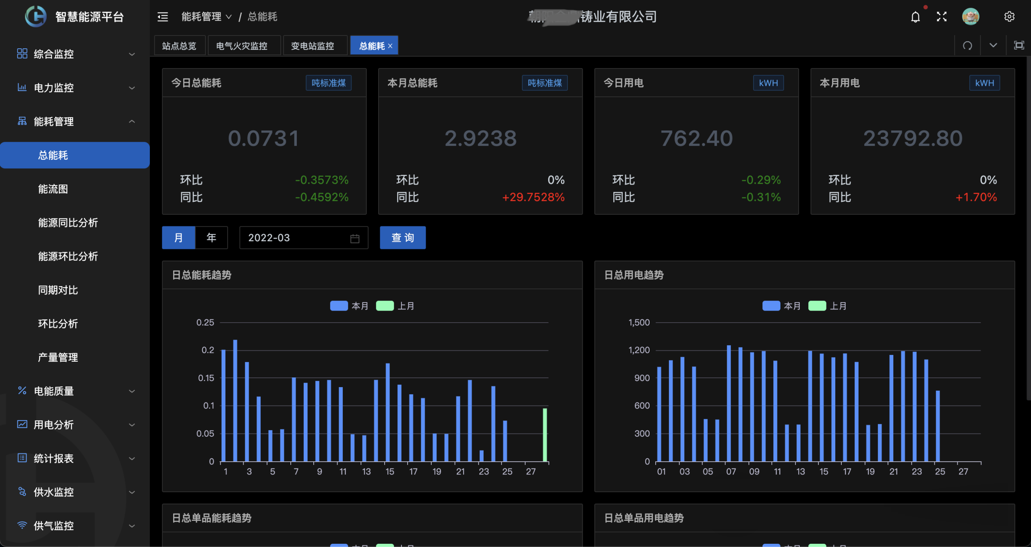1031x547 pixels.
Task: Open the notifications bell
Action: coord(915,17)
